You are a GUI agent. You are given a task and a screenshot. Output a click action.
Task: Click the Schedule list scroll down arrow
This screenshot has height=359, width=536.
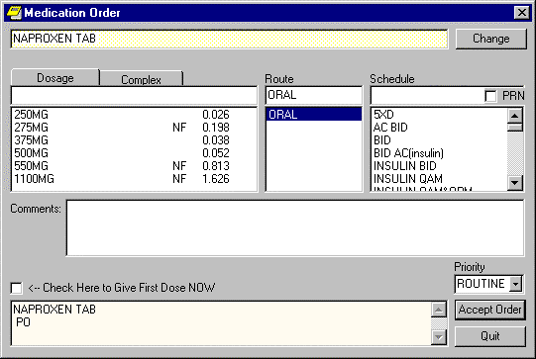pyautogui.click(x=515, y=183)
